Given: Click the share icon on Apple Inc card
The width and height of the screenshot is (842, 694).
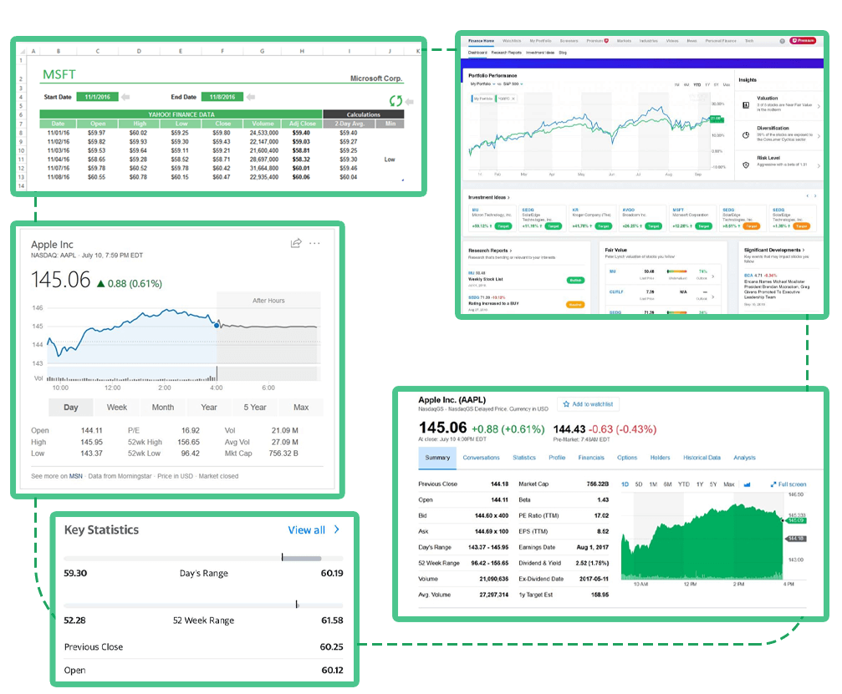Looking at the screenshot, I should pyautogui.click(x=296, y=243).
